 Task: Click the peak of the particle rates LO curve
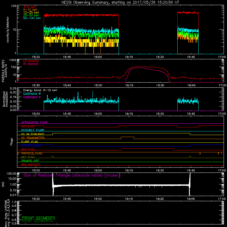tap(138, 67)
